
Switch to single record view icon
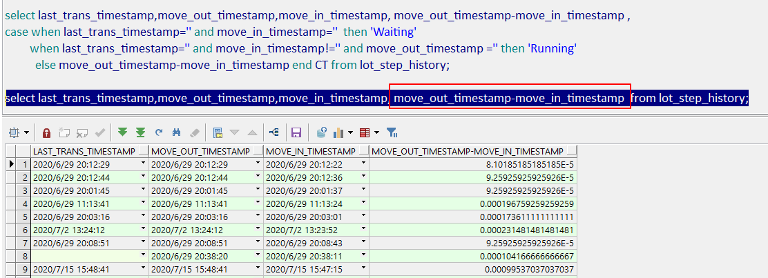pos(218,132)
